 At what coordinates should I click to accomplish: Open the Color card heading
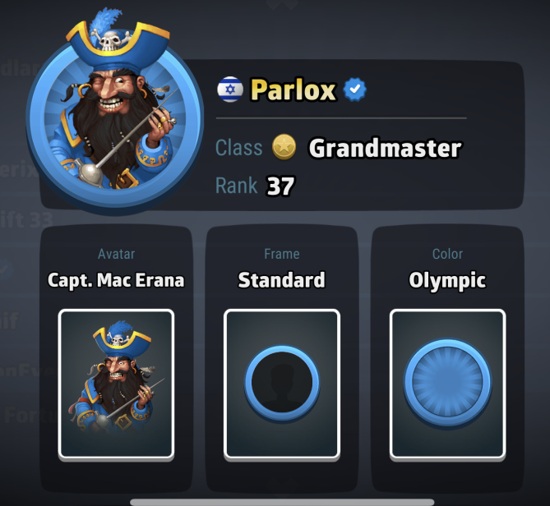(x=447, y=254)
